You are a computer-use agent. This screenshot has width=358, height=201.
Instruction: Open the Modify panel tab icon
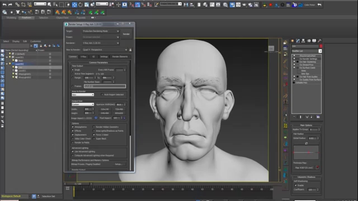[298, 41]
